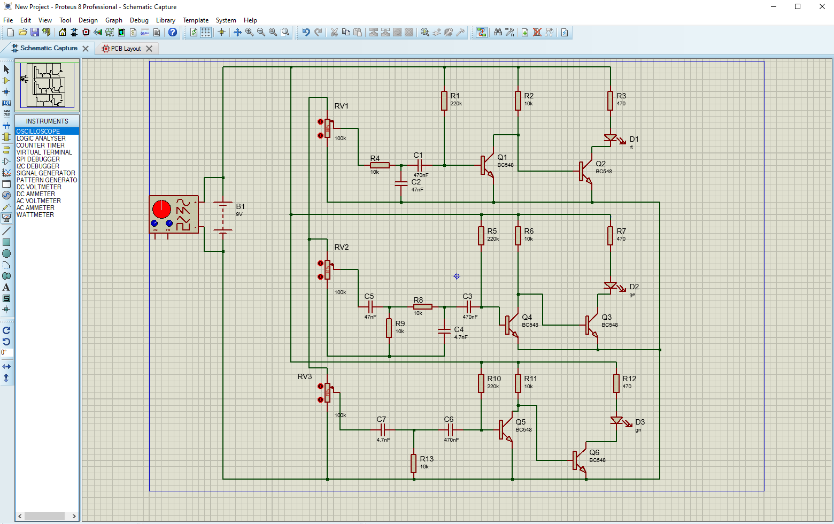Choose the Selection Mode arrow tool
This screenshot has height=524, width=834.
pos(6,70)
